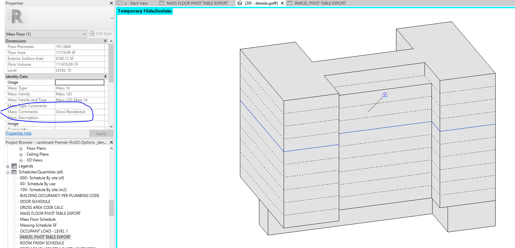The image size is (515, 248).
Task: Click the schedule table icon on PARCEL PIVOT TABLE EXPORT tab
Action: (290, 3)
